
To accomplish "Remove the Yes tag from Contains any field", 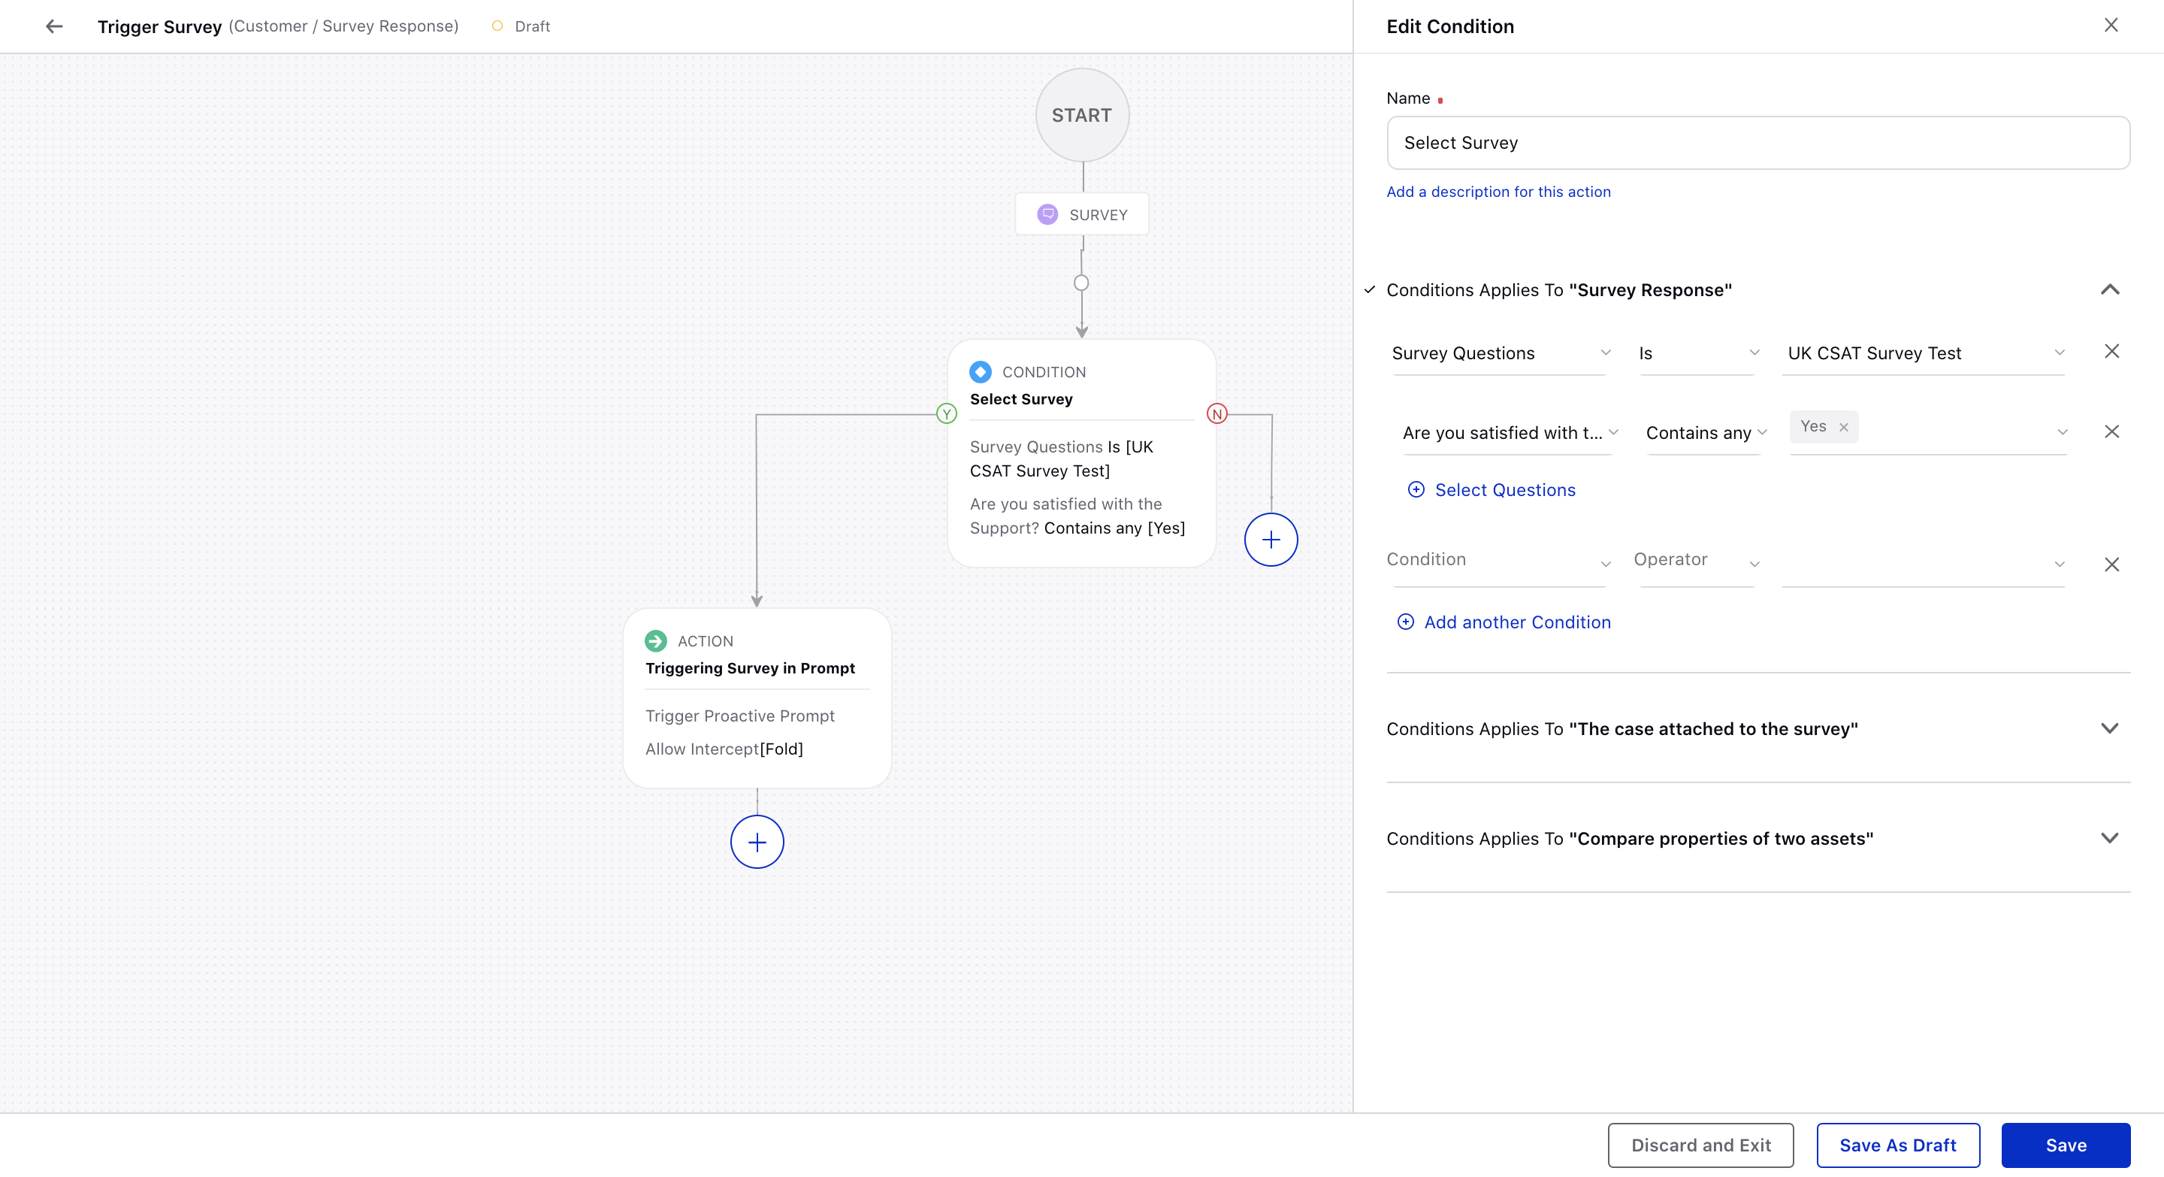I will (1842, 426).
